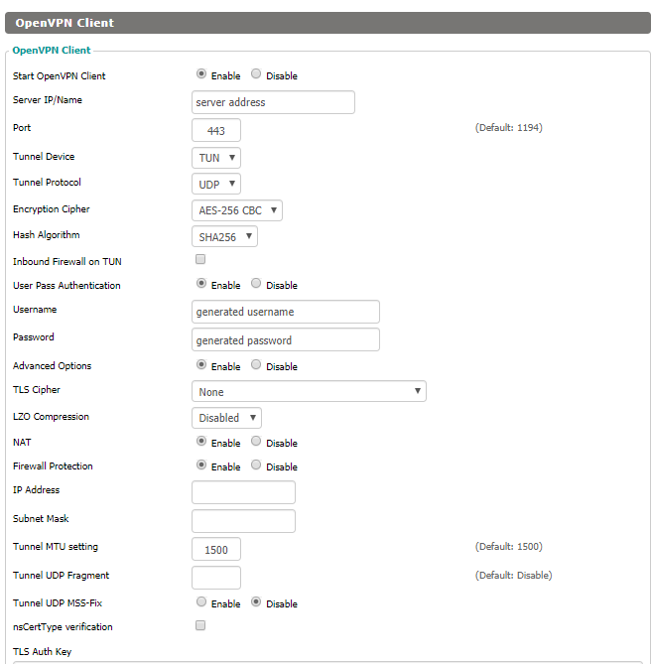The width and height of the screenshot is (651, 664).
Task: Select Enable for Start OpenVPN Client
Action: pos(201,74)
